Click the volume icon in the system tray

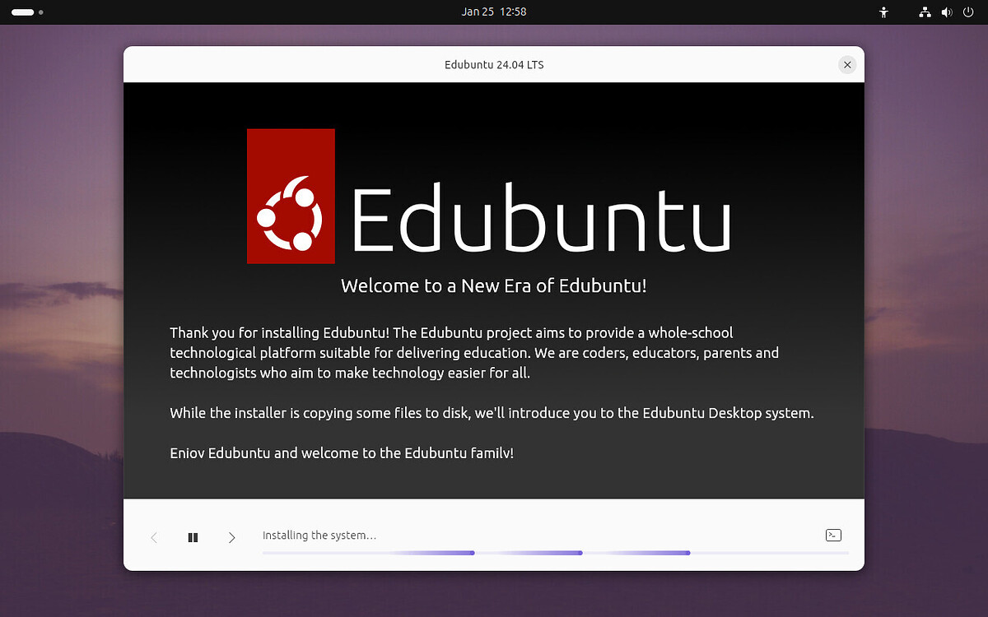946,12
